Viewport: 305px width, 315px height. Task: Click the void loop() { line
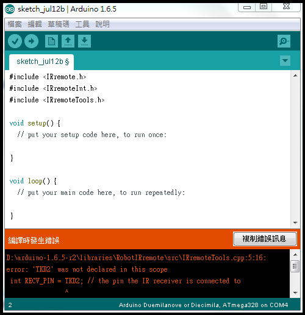coord(33,181)
